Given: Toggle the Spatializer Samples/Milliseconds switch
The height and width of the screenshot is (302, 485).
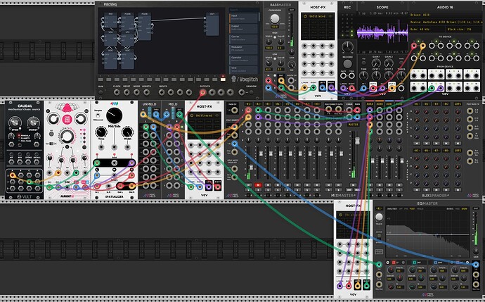Looking at the screenshot, I should (98, 115).
